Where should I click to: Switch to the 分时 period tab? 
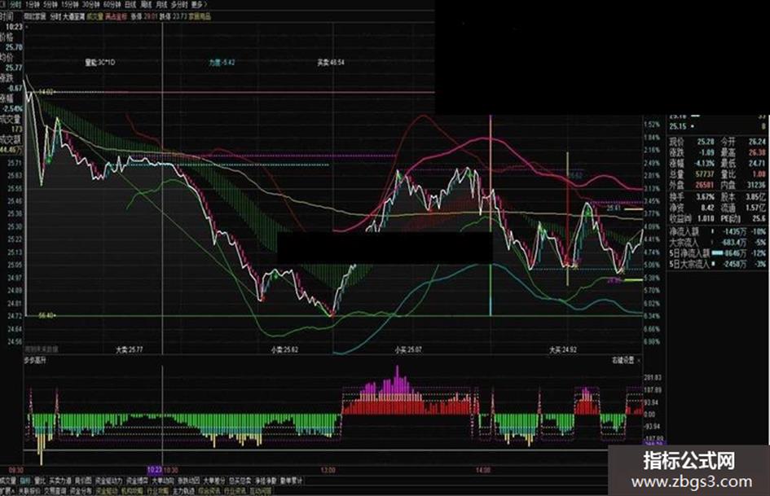pyautogui.click(x=15, y=4)
